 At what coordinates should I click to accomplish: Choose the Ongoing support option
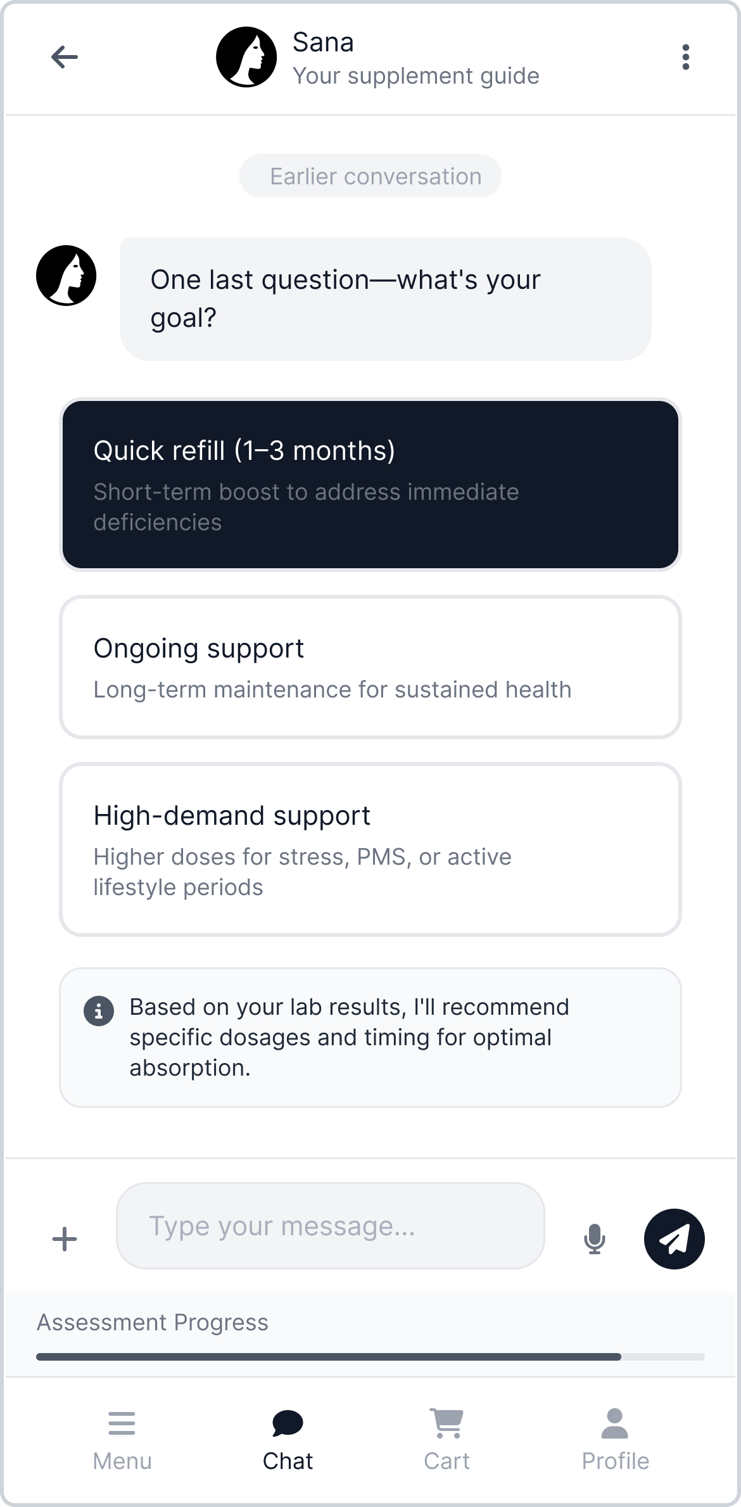[x=370, y=667]
